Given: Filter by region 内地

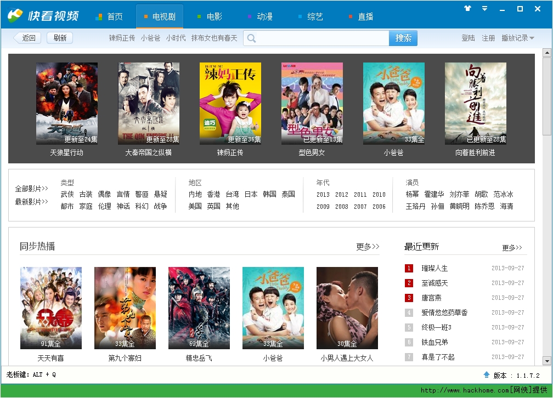Looking at the screenshot, I should coord(195,194).
